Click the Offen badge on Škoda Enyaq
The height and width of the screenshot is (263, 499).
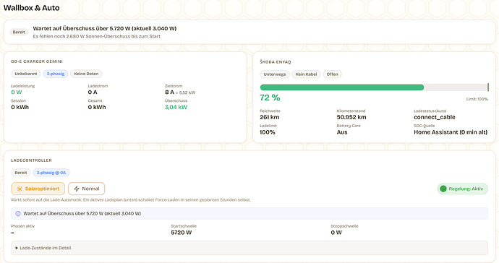(332, 74)
